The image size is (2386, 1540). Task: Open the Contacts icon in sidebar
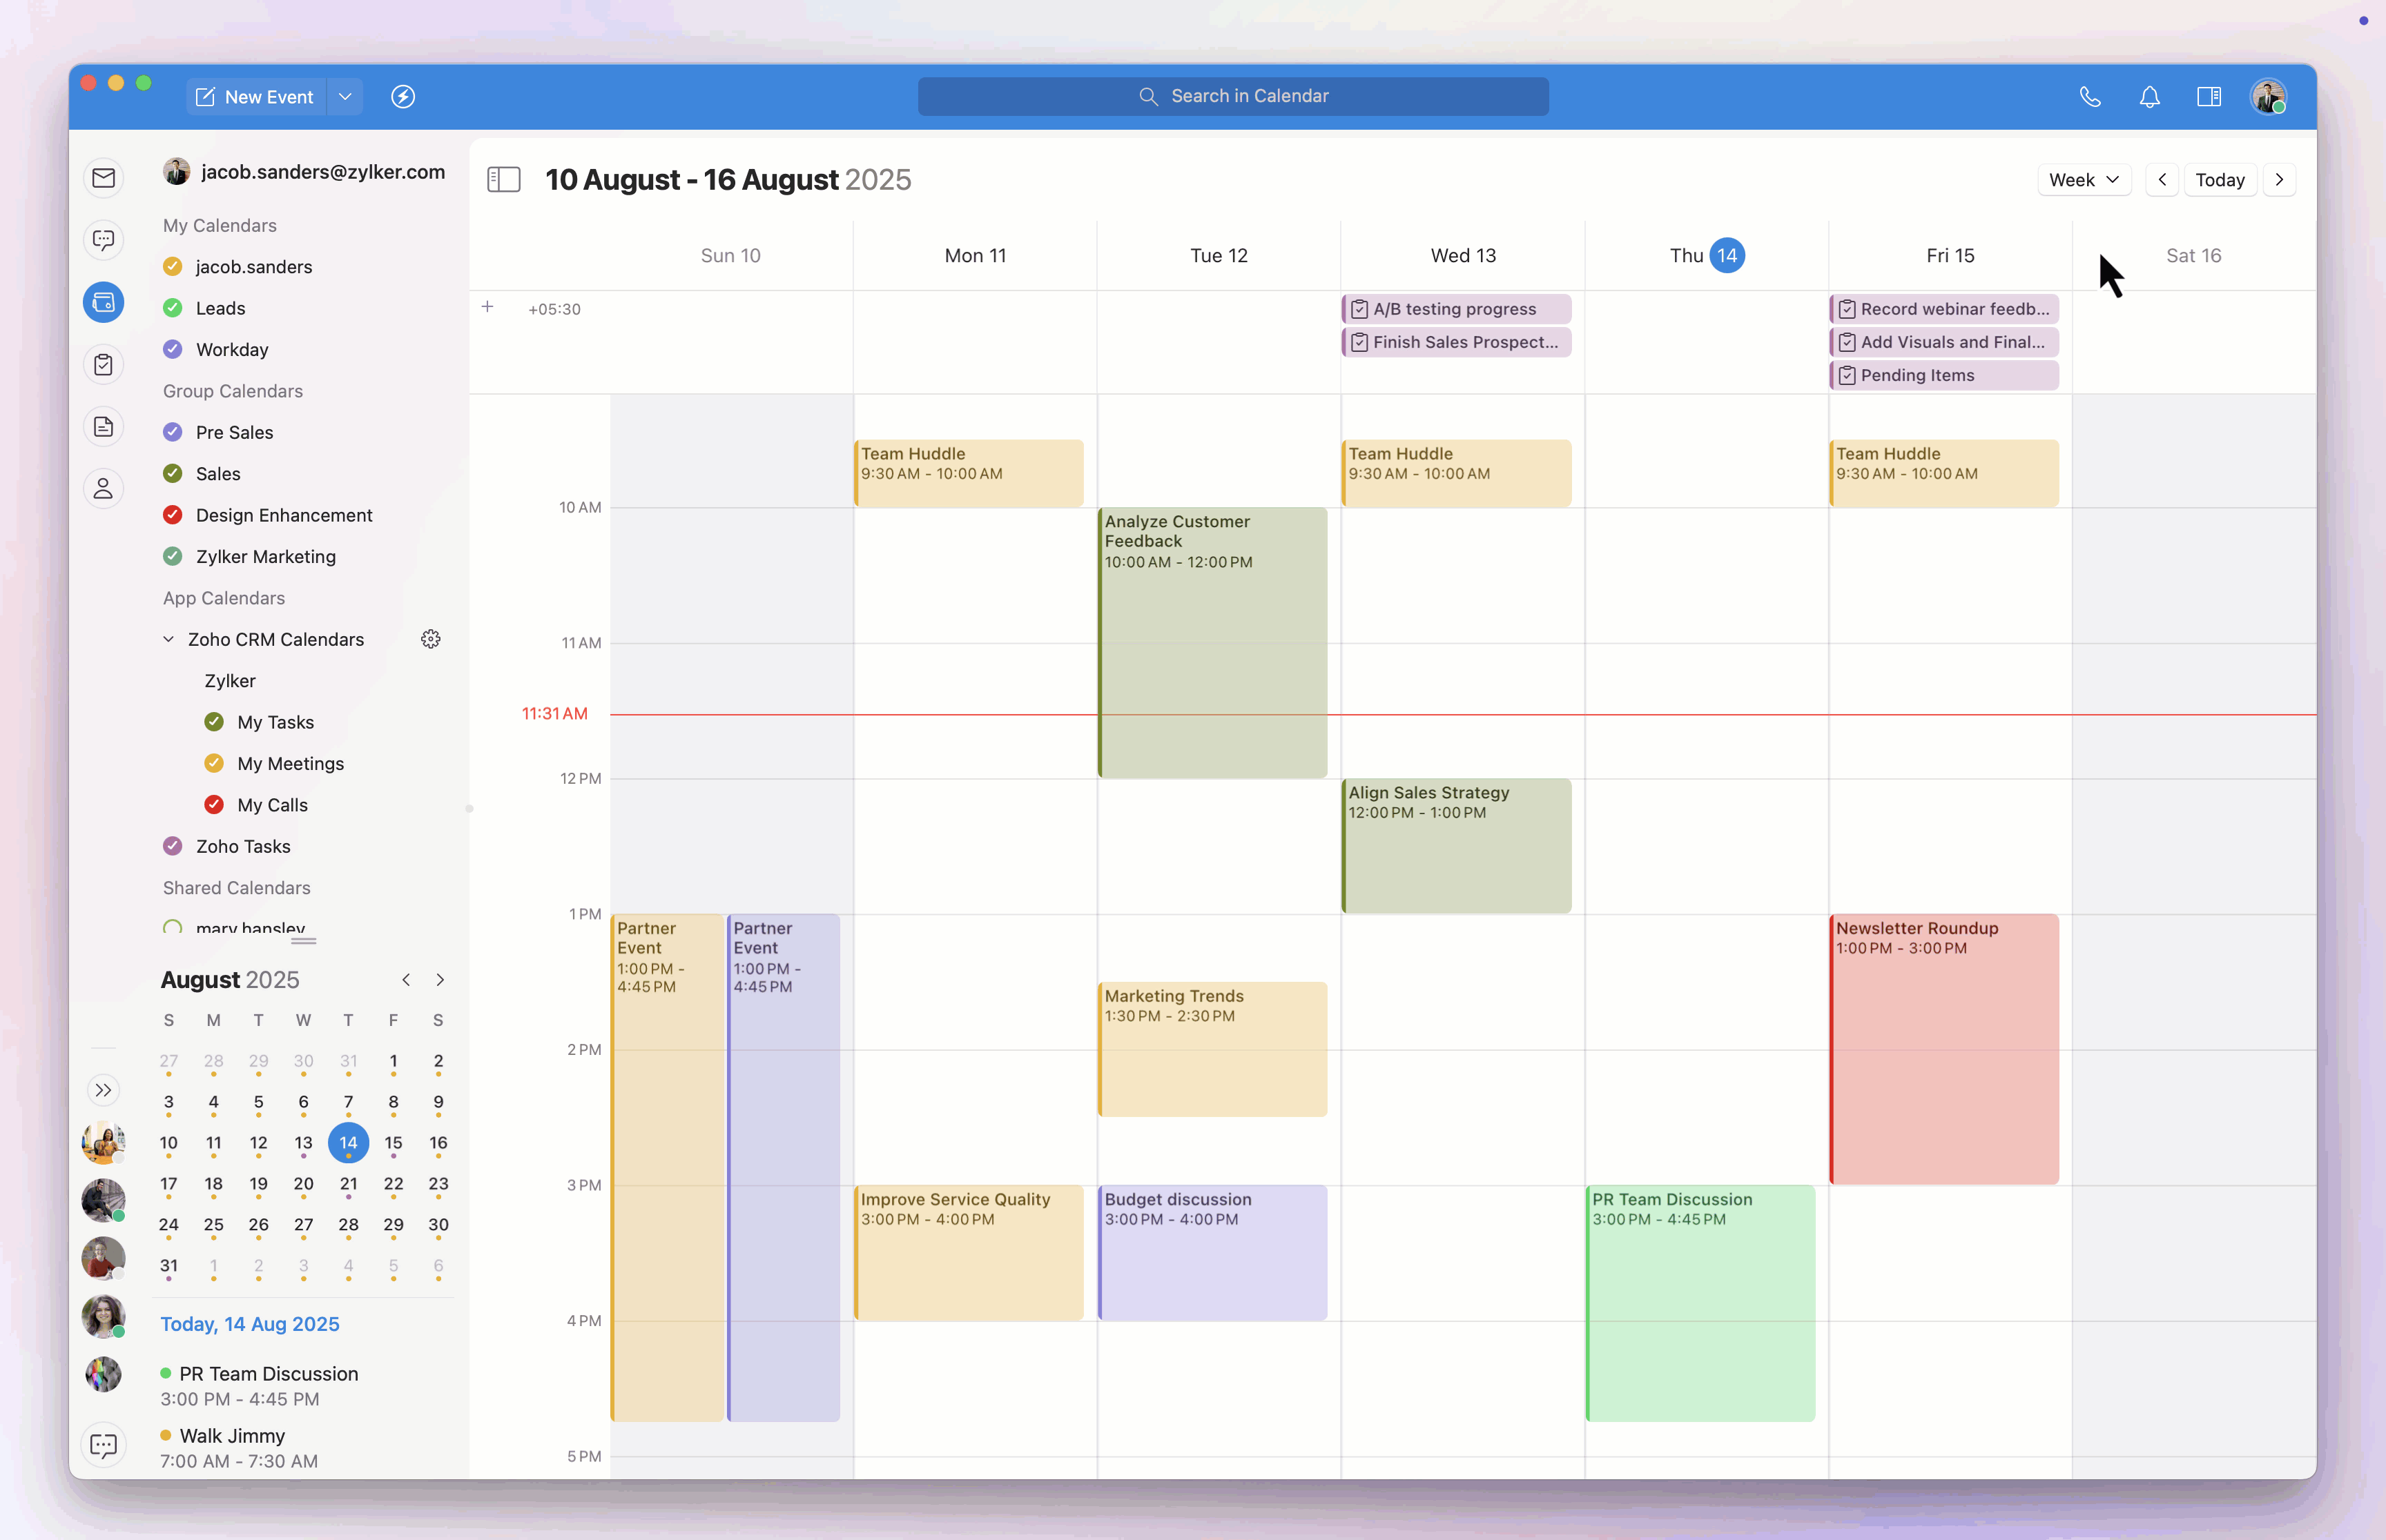pos(104,489)
